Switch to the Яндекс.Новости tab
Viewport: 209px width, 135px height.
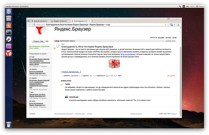pyautogui.click(x=61, y=21)
